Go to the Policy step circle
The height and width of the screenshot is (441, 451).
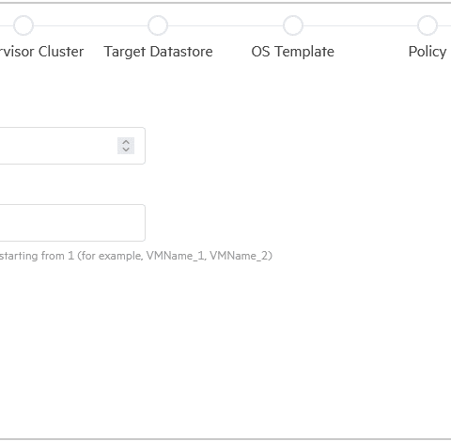click(428, 25)
